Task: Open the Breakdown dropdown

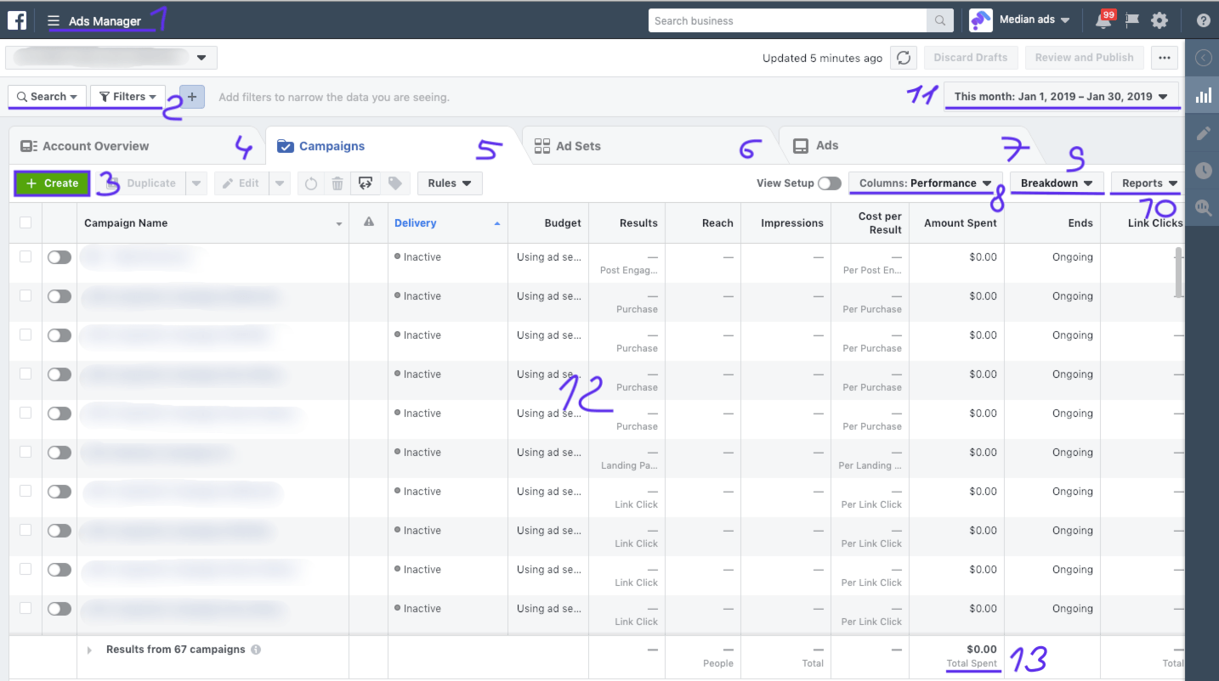Action: (1057, 183)
